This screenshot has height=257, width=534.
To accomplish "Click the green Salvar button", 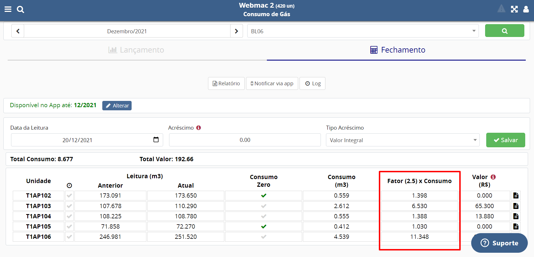I will [505, 140].
